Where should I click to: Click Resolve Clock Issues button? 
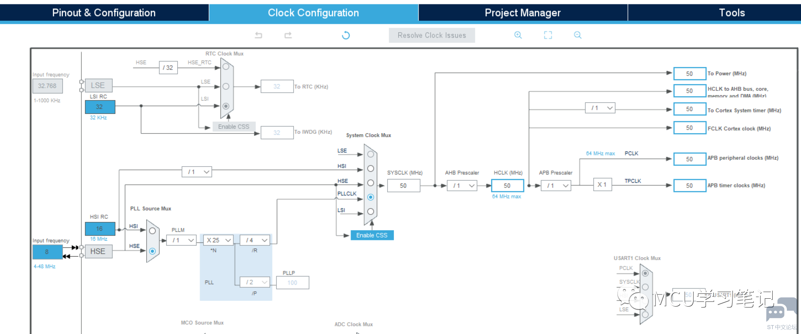[x=432, y=35]
